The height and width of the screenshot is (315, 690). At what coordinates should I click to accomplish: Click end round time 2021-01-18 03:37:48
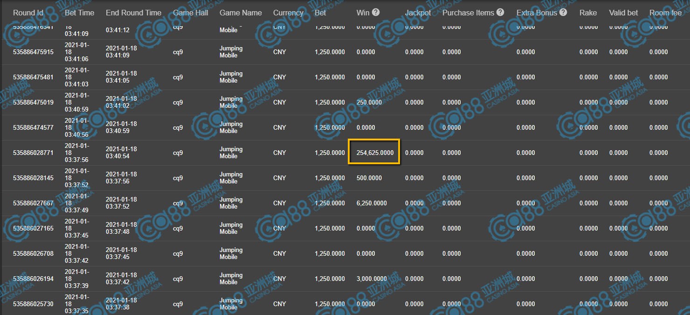121,228
